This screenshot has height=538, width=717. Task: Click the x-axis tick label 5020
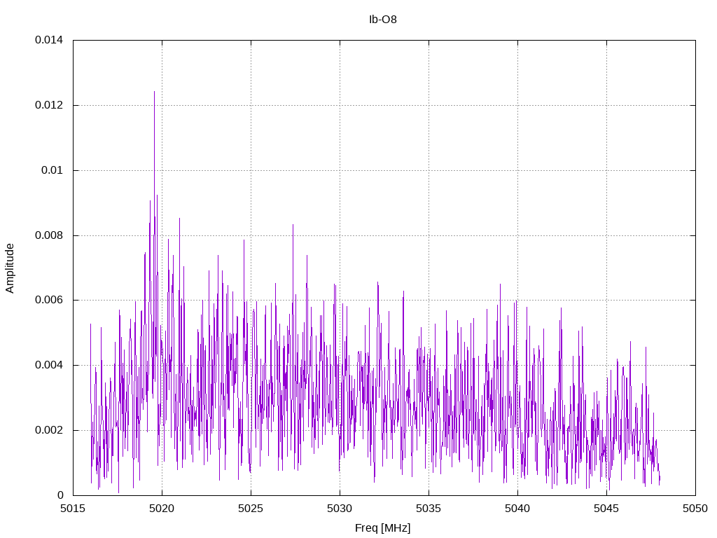click(x=162, y=509)
